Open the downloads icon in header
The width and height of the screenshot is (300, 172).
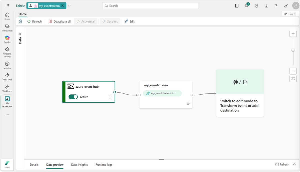pos(266,6)
